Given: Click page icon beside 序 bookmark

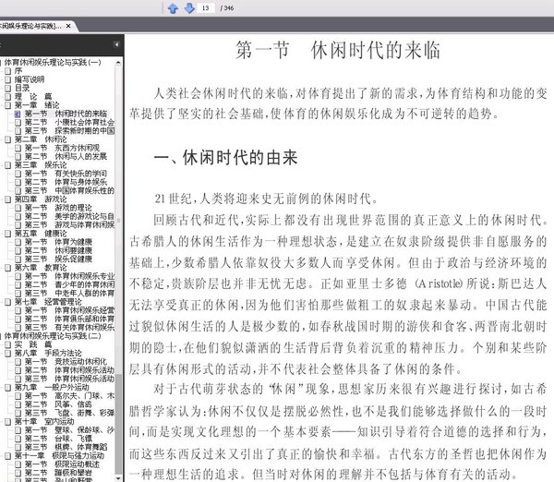Looking at the screenshot, I should pos(7,71).
